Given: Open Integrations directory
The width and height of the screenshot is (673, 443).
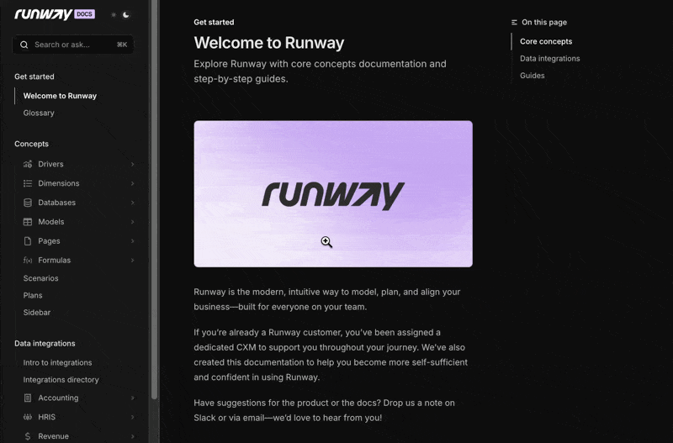Looking at the screenshot, I should (x=61, y=380).
